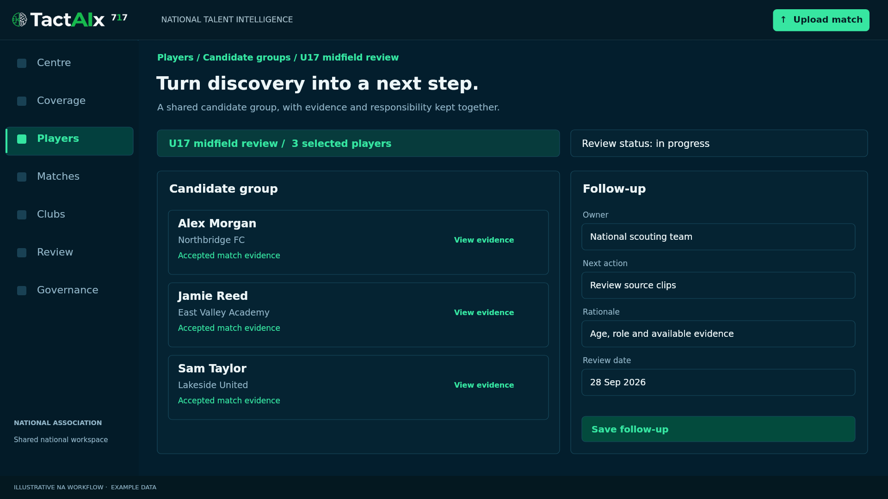Click the National Talent Intelligence header text
This screenshot has width=888, height=499.
click(x=227, y=20)
